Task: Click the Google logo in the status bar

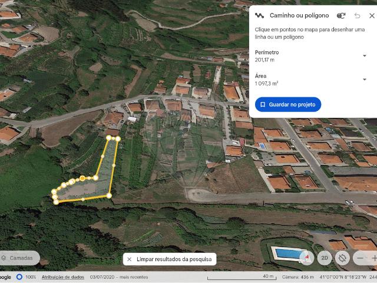Action: pyautogui.click(x=5, y=277)
